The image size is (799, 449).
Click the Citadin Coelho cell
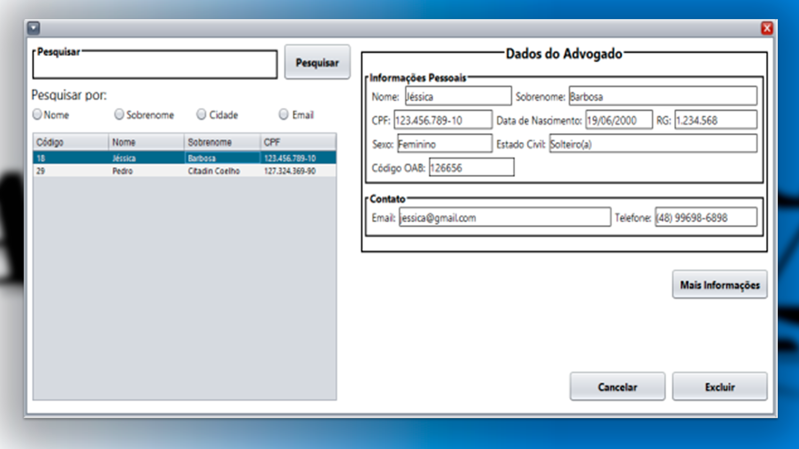[222, 171]
